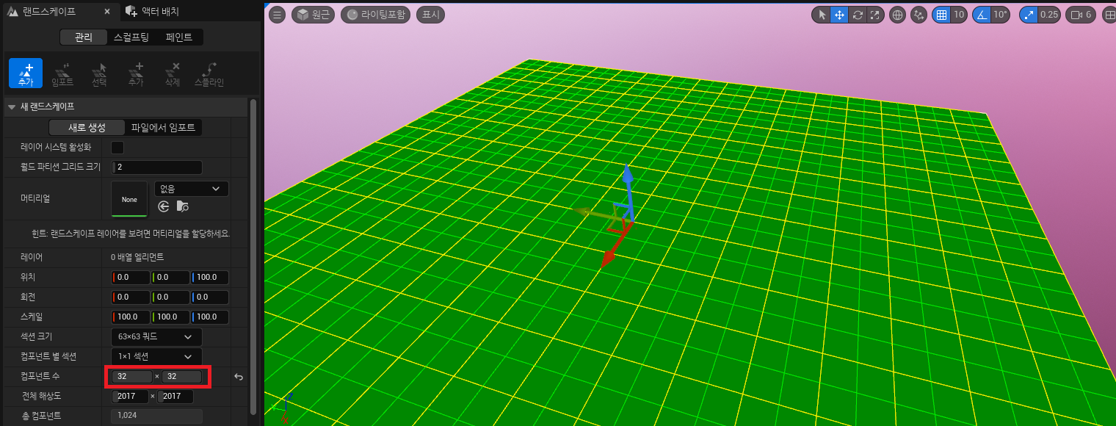Click the 액터 배치 tab cube icon
Screen dimensions: 1116x426
click(131, 11)
